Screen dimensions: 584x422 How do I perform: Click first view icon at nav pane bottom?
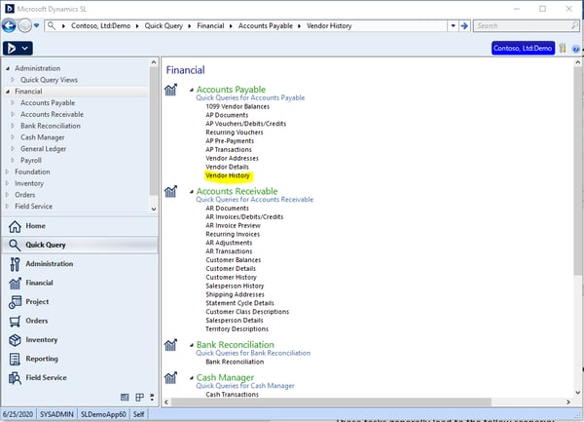click(x=125, y=398)
